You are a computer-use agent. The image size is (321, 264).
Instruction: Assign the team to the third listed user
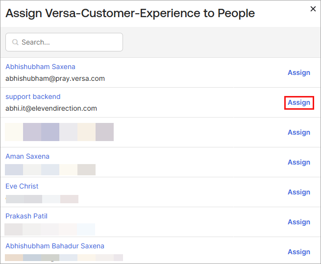(298, 132)
